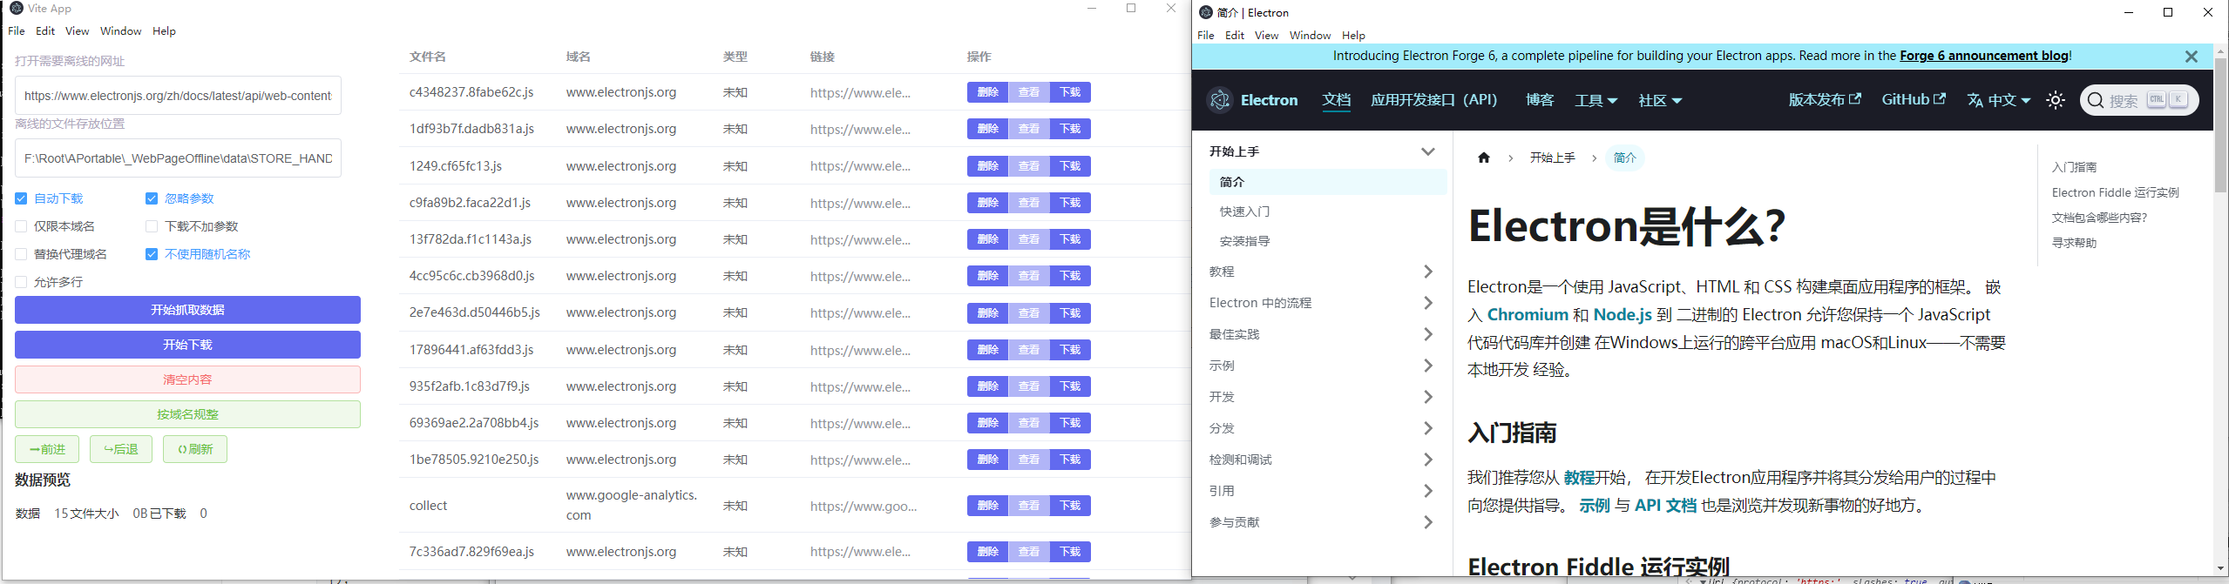The image size is (2229, 584).
Task: Click the 开始下载 button
Action: tap(187, 345)
